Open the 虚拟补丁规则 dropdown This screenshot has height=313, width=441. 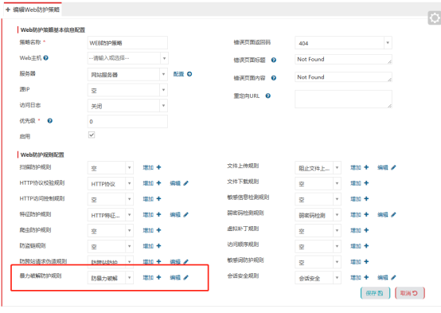point(318,231)
